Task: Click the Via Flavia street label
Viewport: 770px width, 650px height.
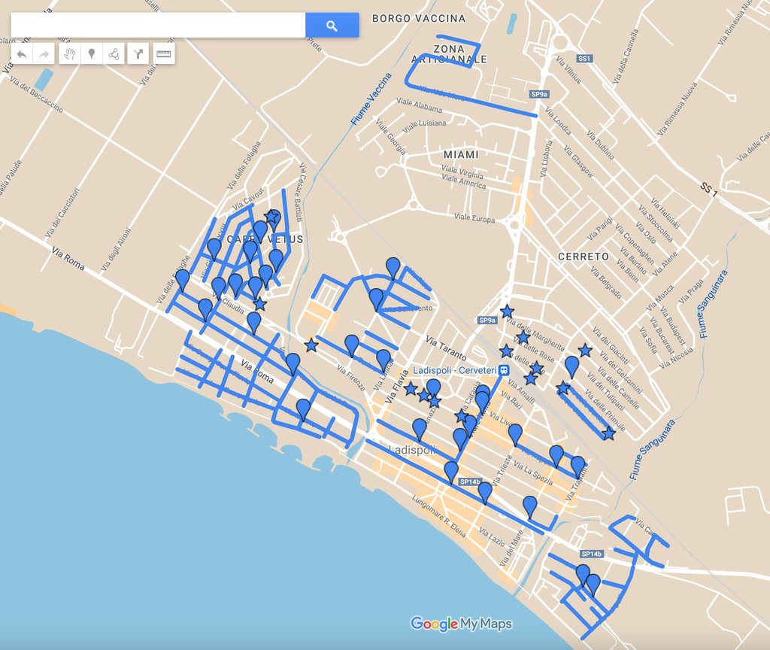Action: pos(396,387)
